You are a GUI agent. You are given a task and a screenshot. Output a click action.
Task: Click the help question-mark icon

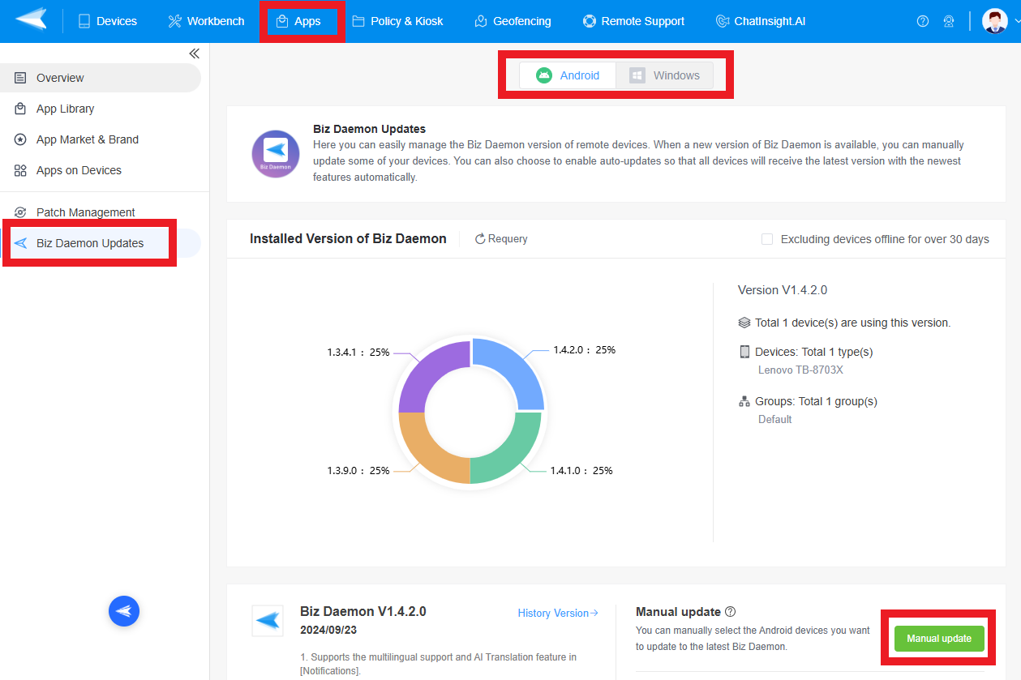point(922,20)
